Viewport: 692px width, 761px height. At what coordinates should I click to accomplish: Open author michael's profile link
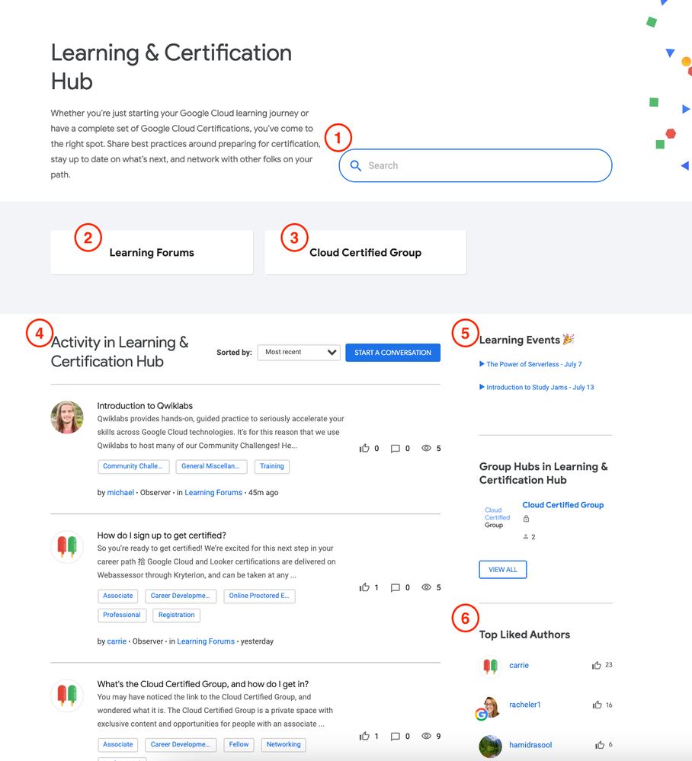120,493
